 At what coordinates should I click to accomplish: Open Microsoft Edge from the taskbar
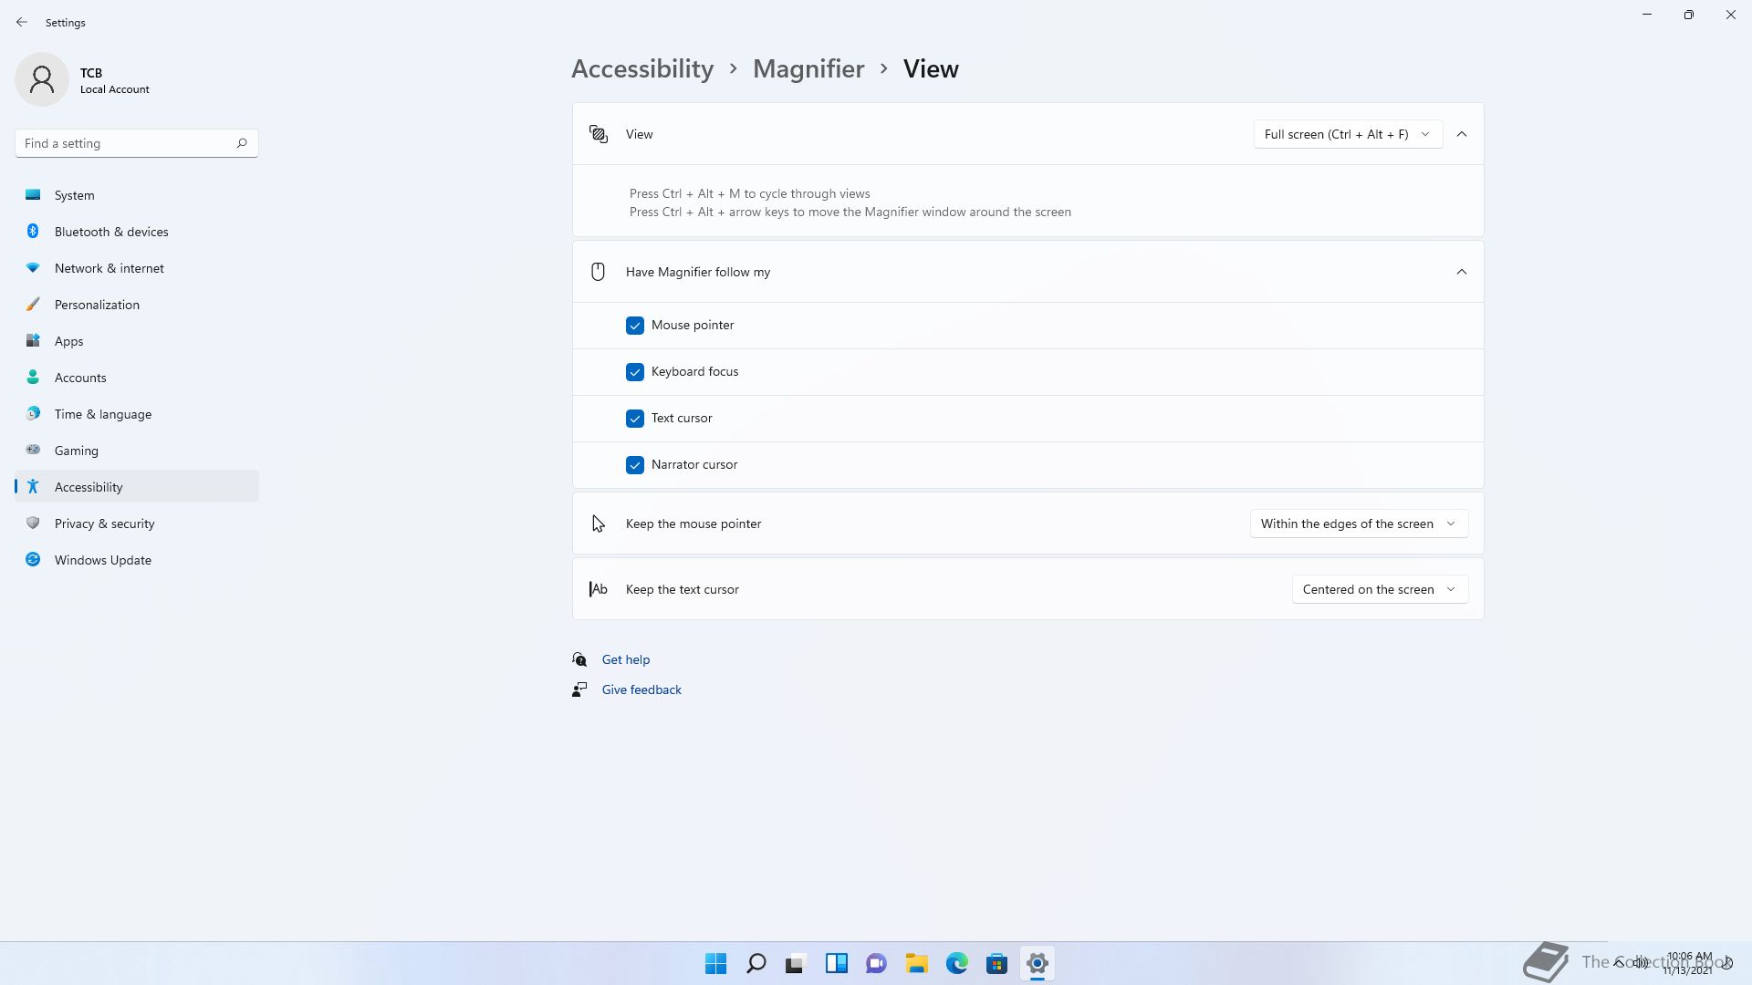[956, 963]
